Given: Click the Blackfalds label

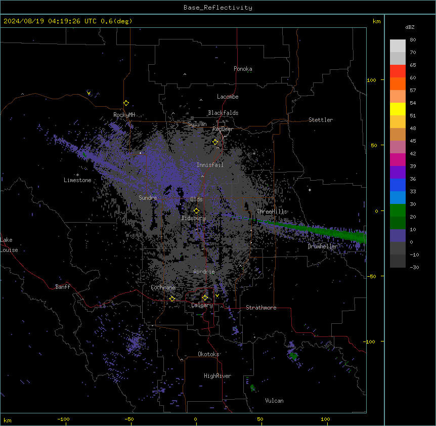Looking at the screenshot, I should 223,113.
